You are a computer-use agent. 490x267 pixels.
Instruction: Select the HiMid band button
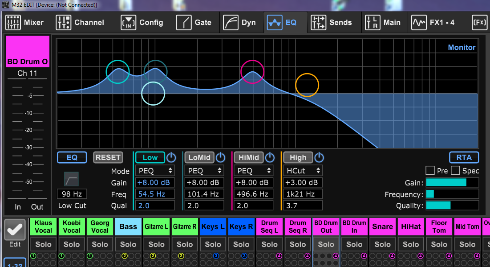click(x=249, y=157)
